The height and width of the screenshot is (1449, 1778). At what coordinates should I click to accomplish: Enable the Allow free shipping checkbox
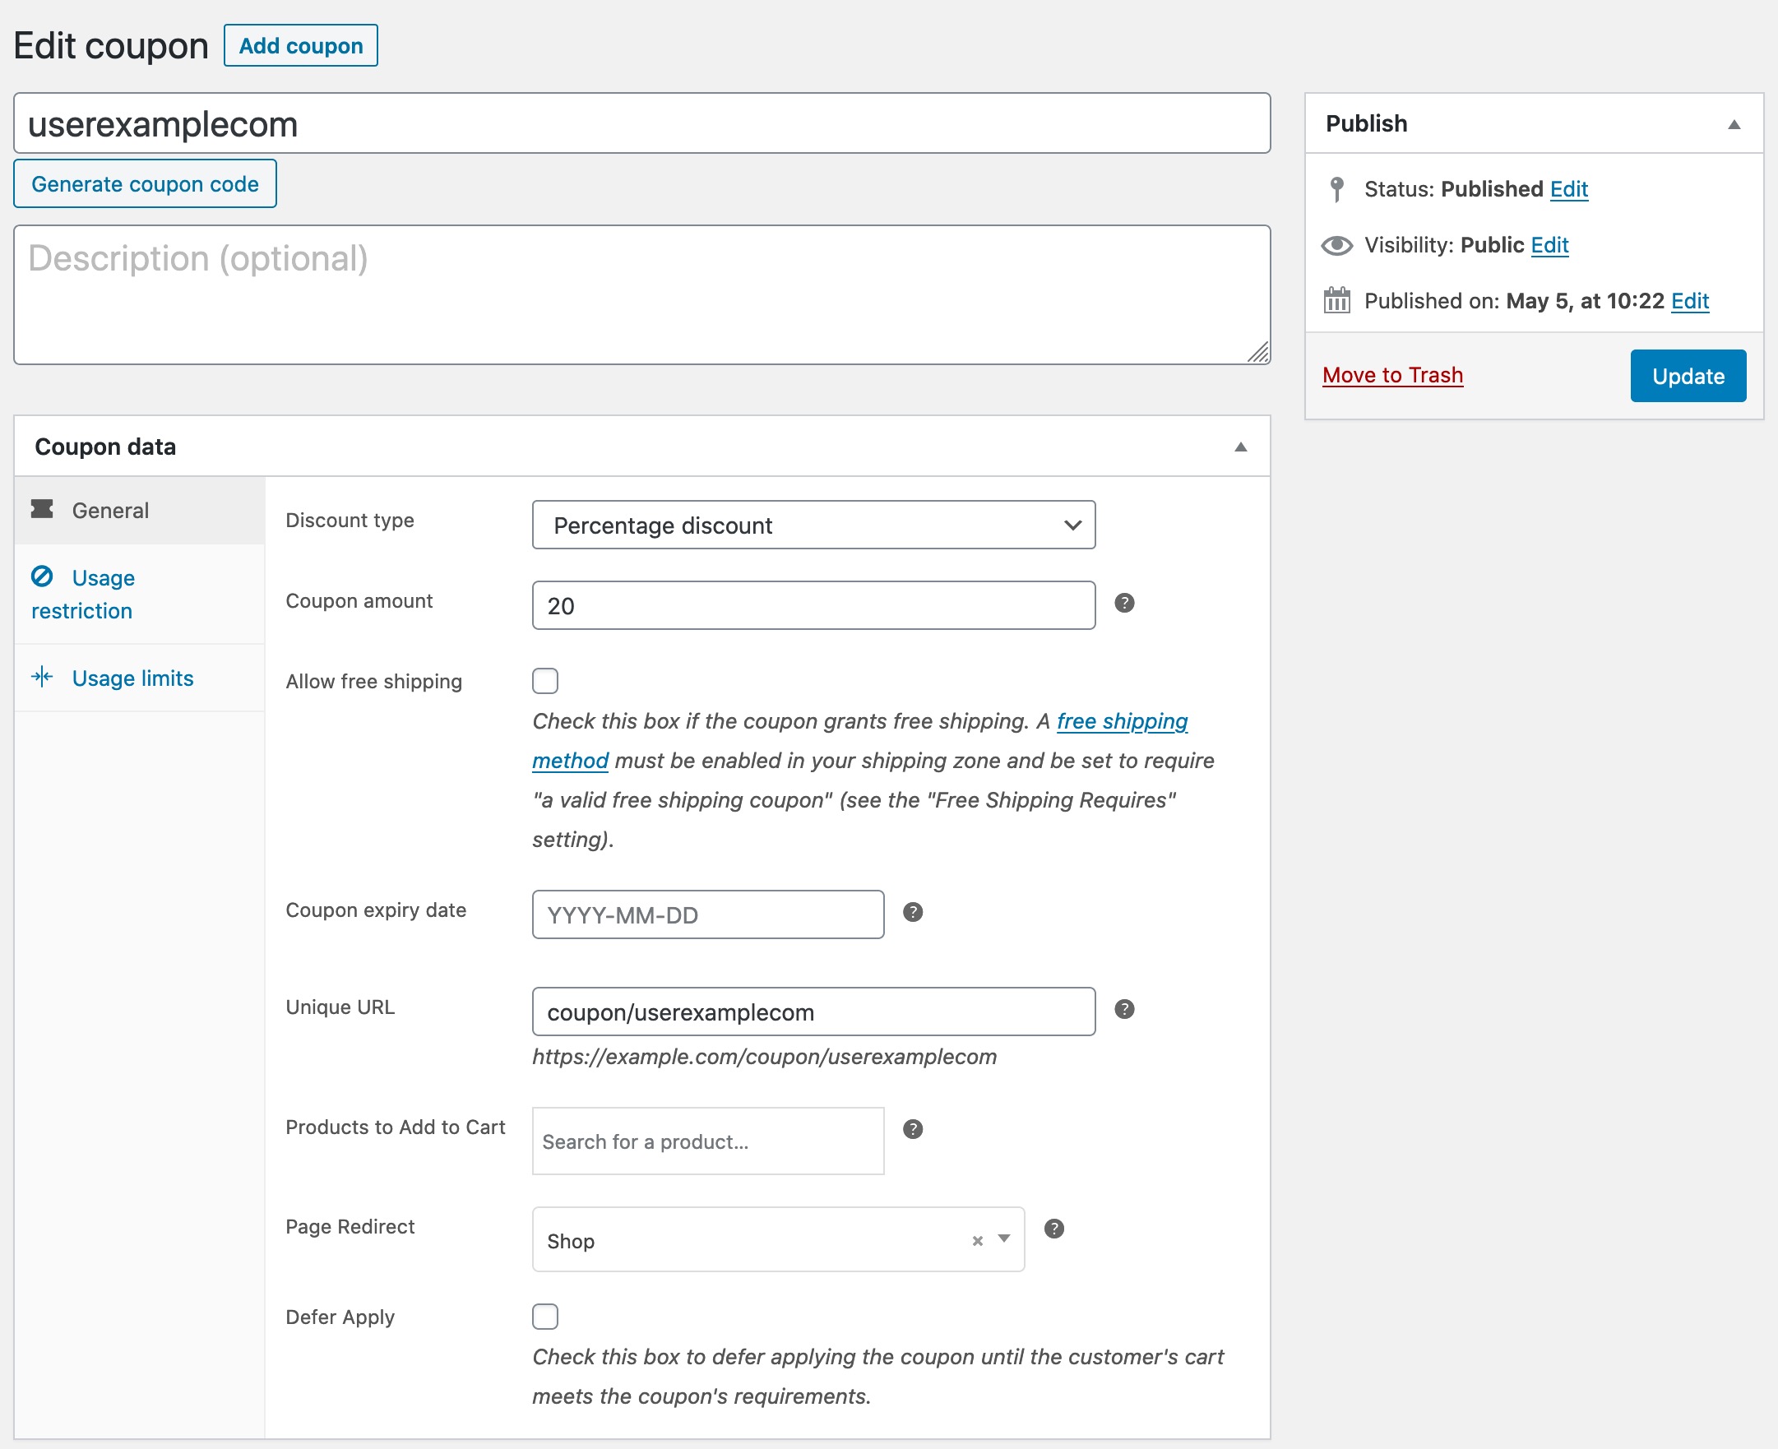545,681
